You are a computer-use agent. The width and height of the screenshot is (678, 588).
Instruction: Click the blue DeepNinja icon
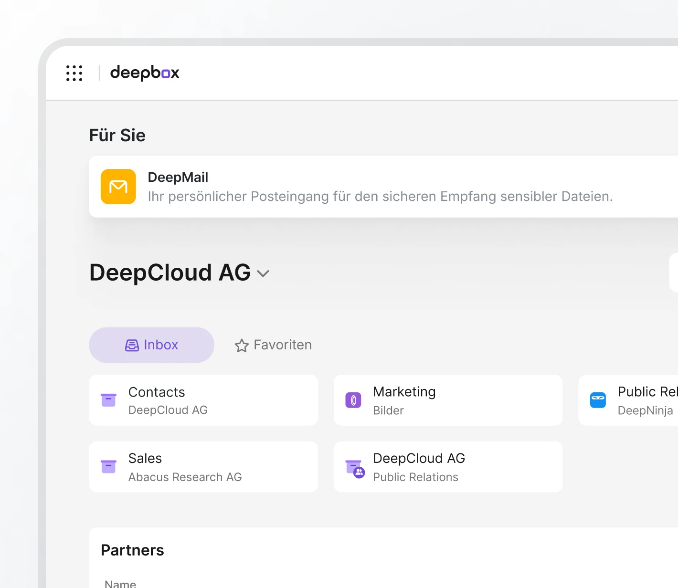pyautogui.click(x=598, y=400)
